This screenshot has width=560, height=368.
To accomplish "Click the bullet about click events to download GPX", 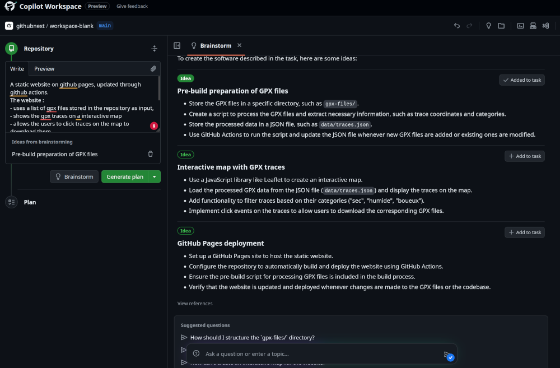I will pyautogui.click(x=316, y=211).
